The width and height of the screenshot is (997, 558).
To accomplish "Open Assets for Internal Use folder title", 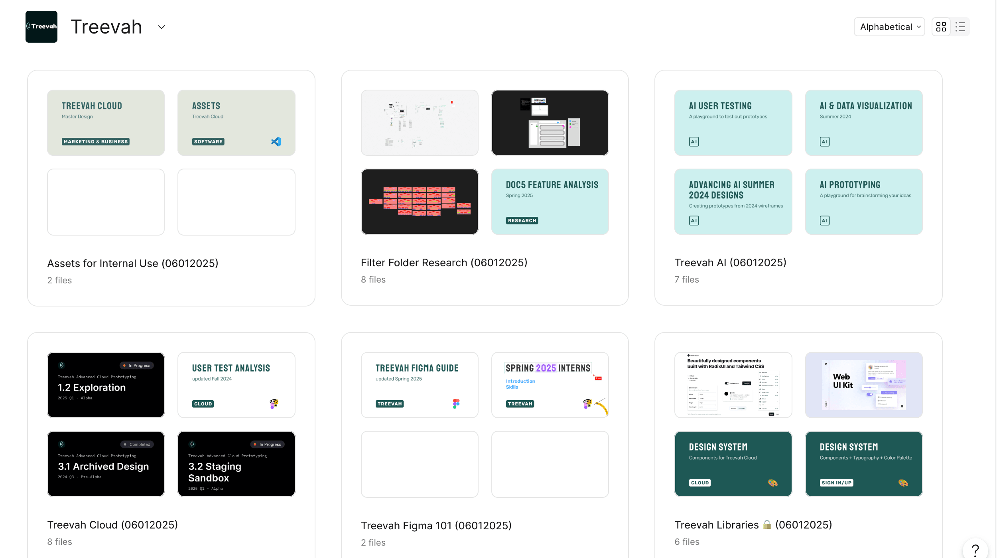I will 133,263.
